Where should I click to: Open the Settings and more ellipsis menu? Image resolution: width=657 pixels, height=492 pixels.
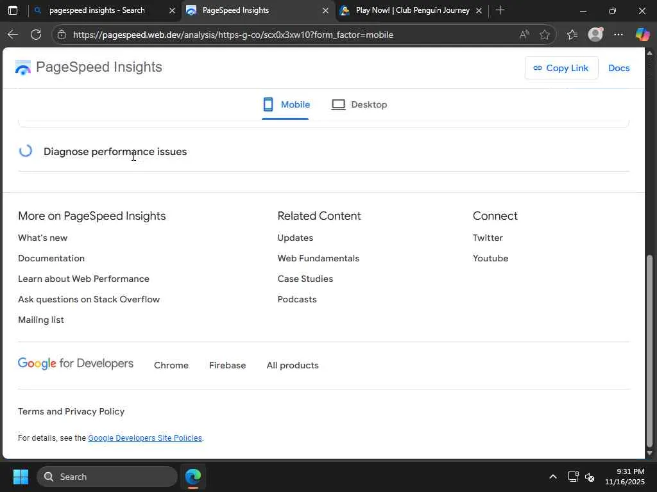(x=619, y=35)
